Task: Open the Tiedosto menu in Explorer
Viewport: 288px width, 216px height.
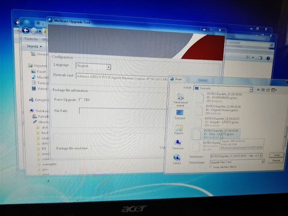Action: click(x=31, y=39)
